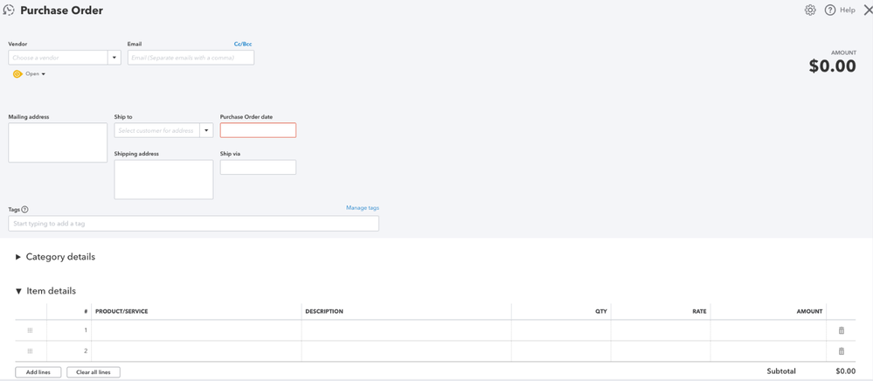Click the yellow Open status icon
The height and width of the screenshot is (381, 873).
click(17, 73)
